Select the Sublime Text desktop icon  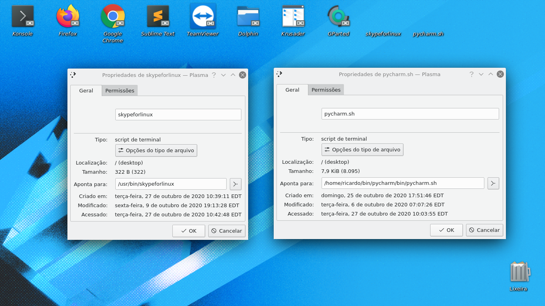[x=158, y=21]
